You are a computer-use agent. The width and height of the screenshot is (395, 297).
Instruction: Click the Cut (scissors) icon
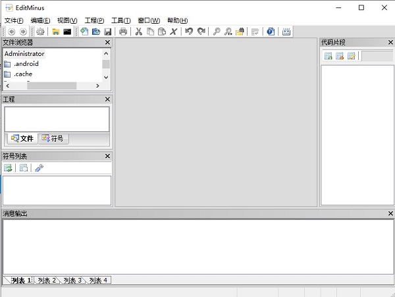[139, 32]
